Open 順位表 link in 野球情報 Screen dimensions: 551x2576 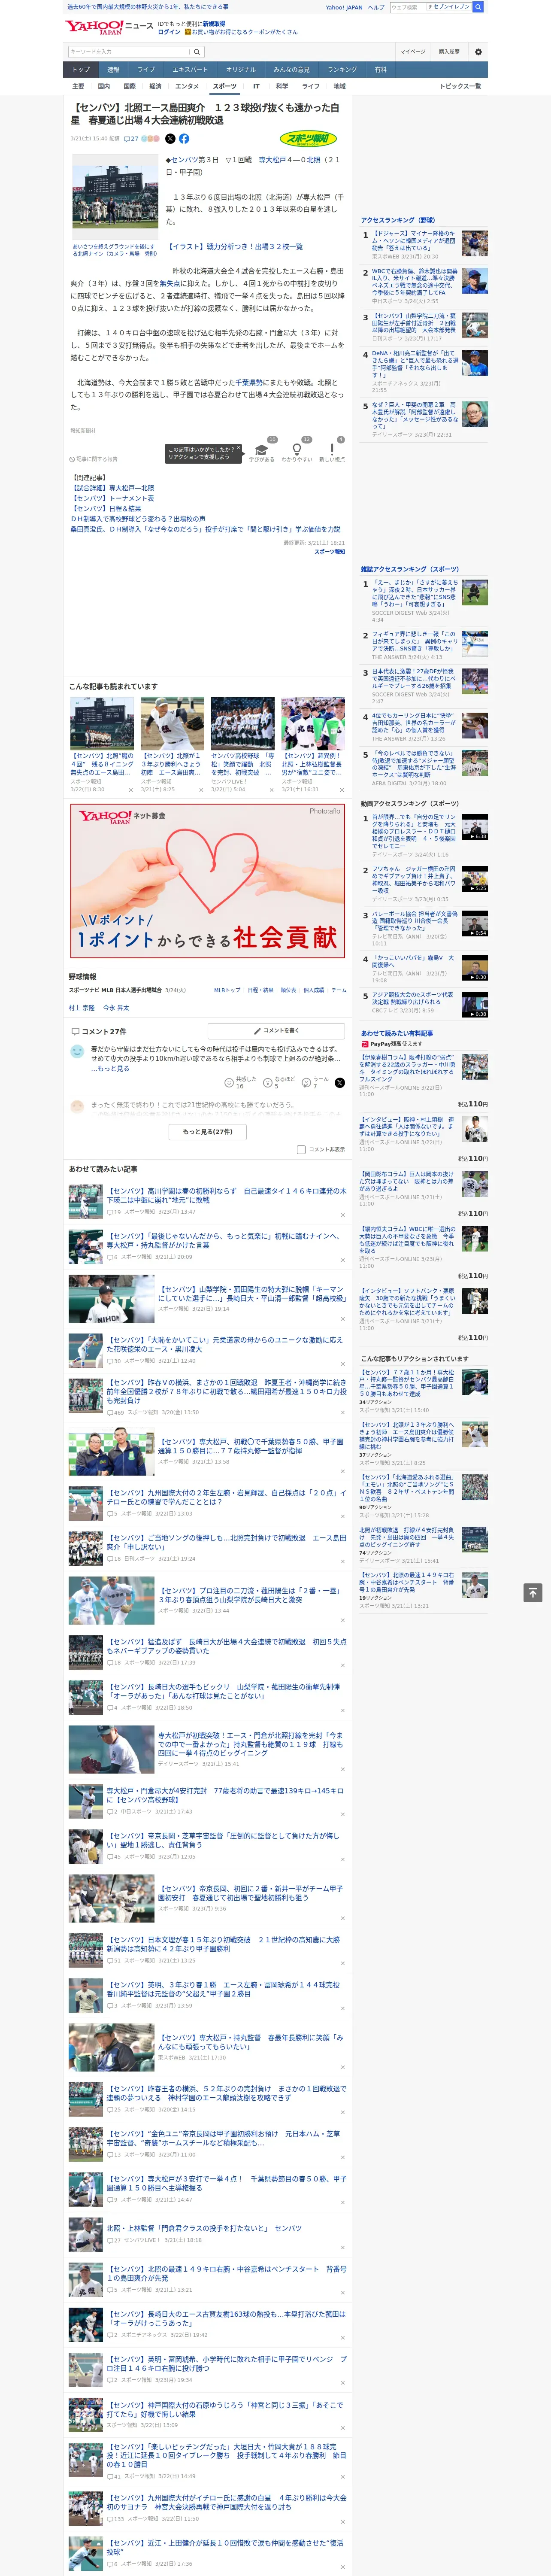(288, 990)
